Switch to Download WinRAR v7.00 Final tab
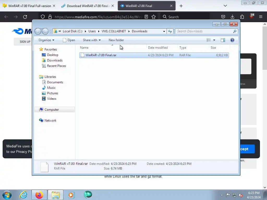This screenshot has width=267, height=200. [88, 6]
